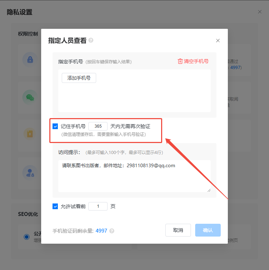
Task: Click help icon next to 手机验证码剩余量
Action: click(112, 231)
